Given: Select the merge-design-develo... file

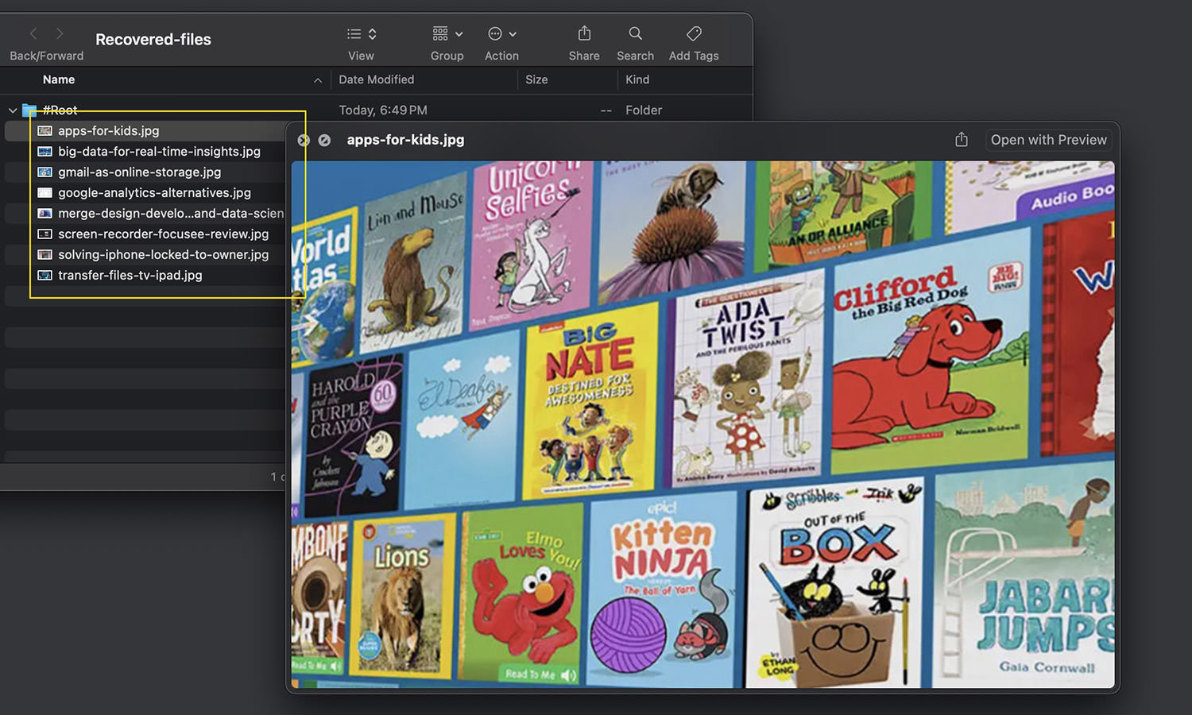Looking at the screenshot, I should pyautogui.click(x=171, y=213).
